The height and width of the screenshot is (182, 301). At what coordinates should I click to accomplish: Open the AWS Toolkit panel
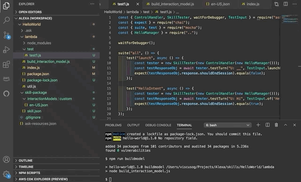tap(6, 78)
